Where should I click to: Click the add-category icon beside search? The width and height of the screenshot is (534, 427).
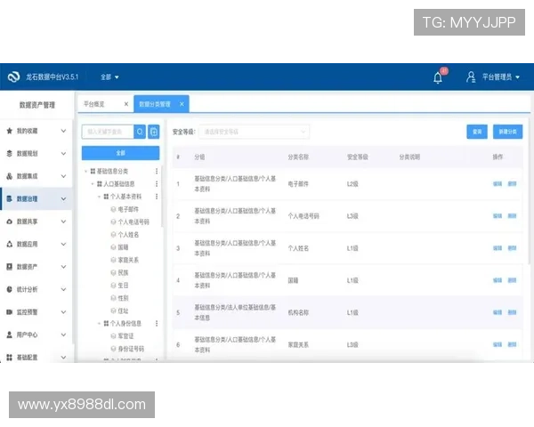[x=154, y=132]
